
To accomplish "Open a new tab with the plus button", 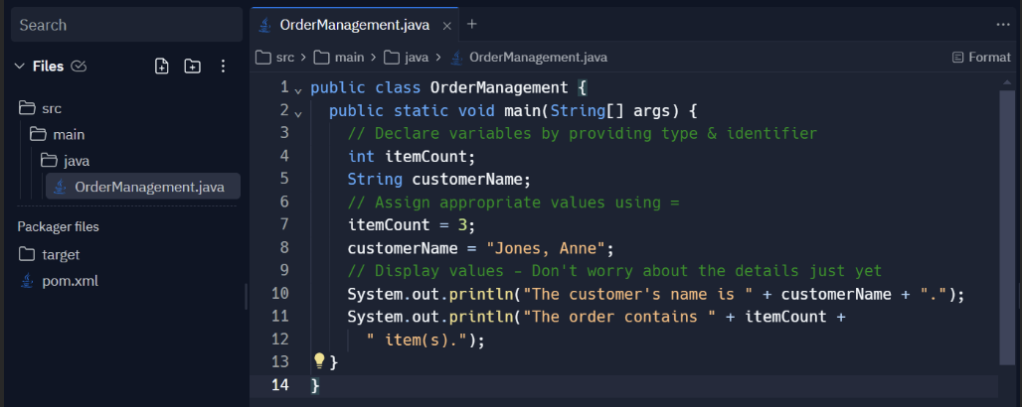I will click(x=472, y=24).
